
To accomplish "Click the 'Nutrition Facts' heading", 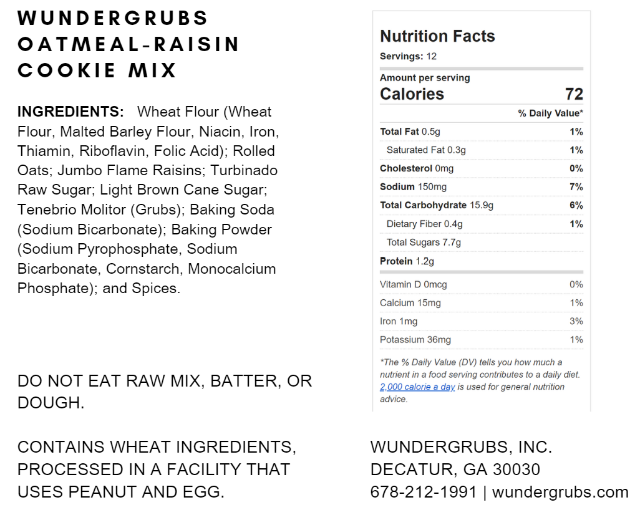I will coord(437,36).
